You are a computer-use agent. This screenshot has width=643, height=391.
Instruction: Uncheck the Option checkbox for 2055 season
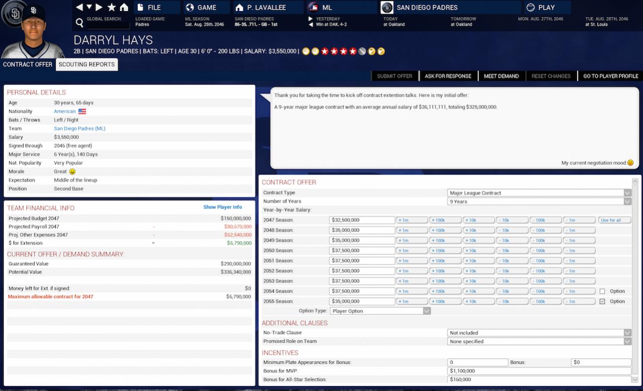(x=602, y=302)
